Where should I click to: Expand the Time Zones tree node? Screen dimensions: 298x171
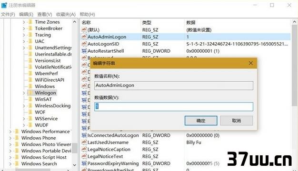tap(24, 22)
